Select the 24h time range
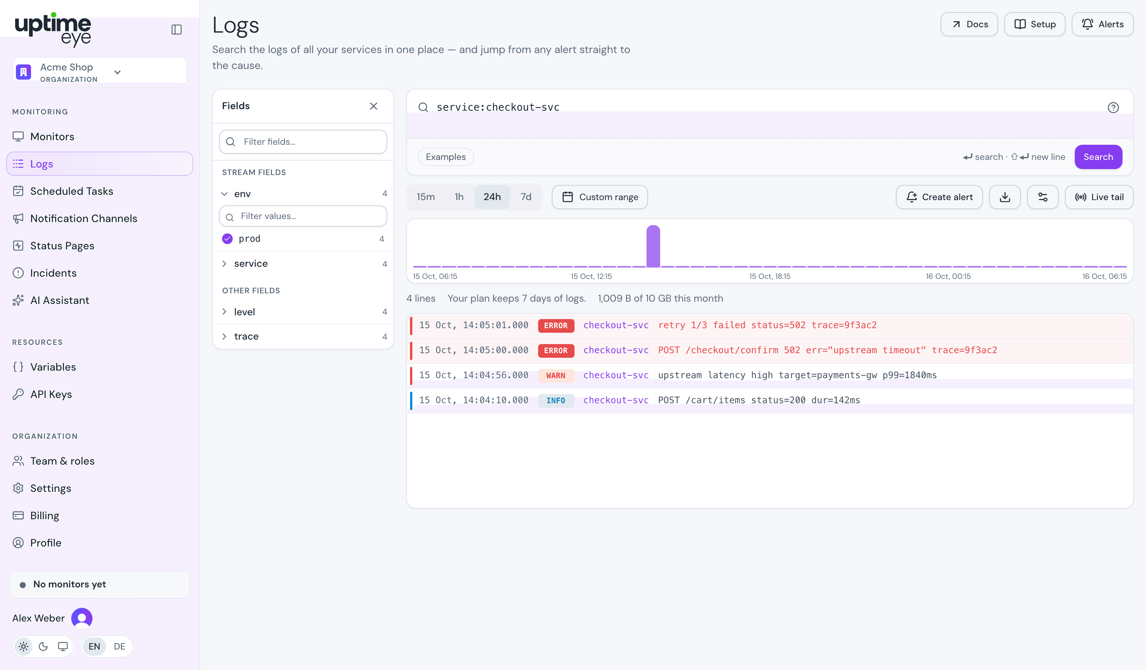This screenshot has height=670, width=1146. [492, 197]
